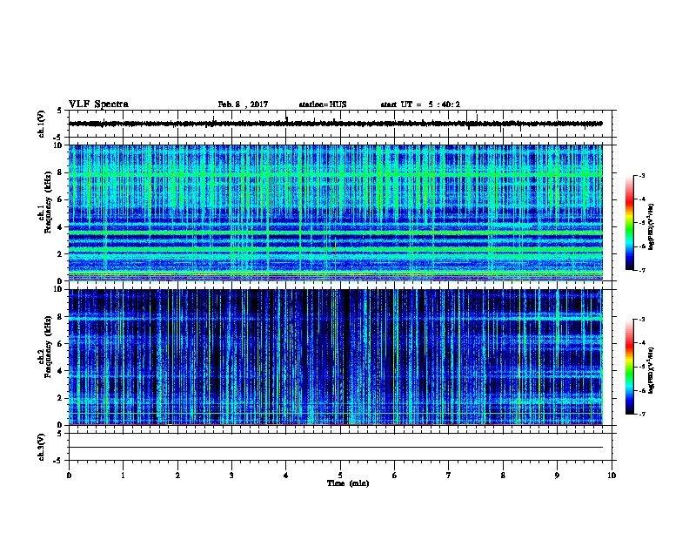Click the ch.1 spectrogram plot
This screenshot has height=533, width=689.
coord(336,213)
